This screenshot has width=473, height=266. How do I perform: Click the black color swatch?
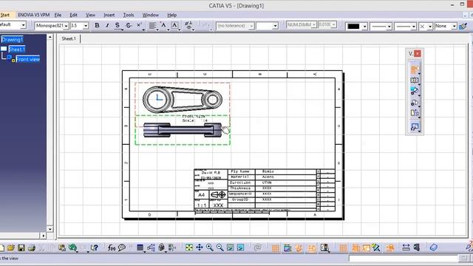(353, 27)
